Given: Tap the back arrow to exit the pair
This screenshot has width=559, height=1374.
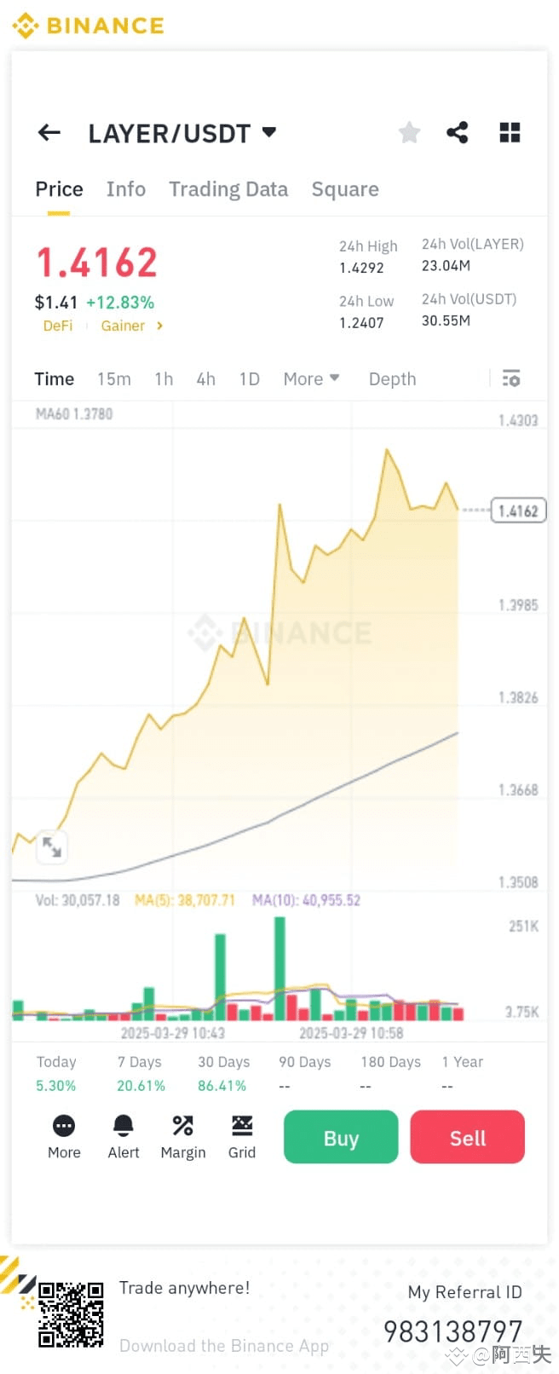Looking at the screenshot, I should click(49, 132).
